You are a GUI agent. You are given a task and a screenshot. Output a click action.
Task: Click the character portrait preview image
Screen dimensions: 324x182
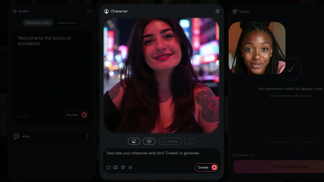[161, 75]
